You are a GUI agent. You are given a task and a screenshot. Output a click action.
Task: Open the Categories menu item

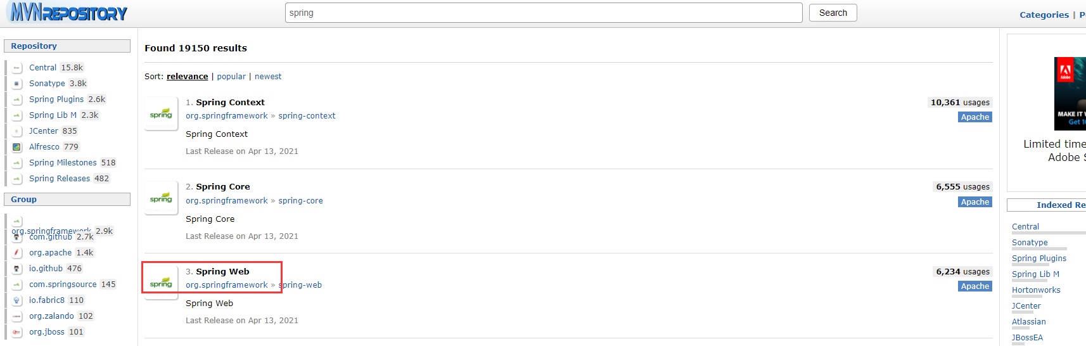click(x=1044, y=15)
